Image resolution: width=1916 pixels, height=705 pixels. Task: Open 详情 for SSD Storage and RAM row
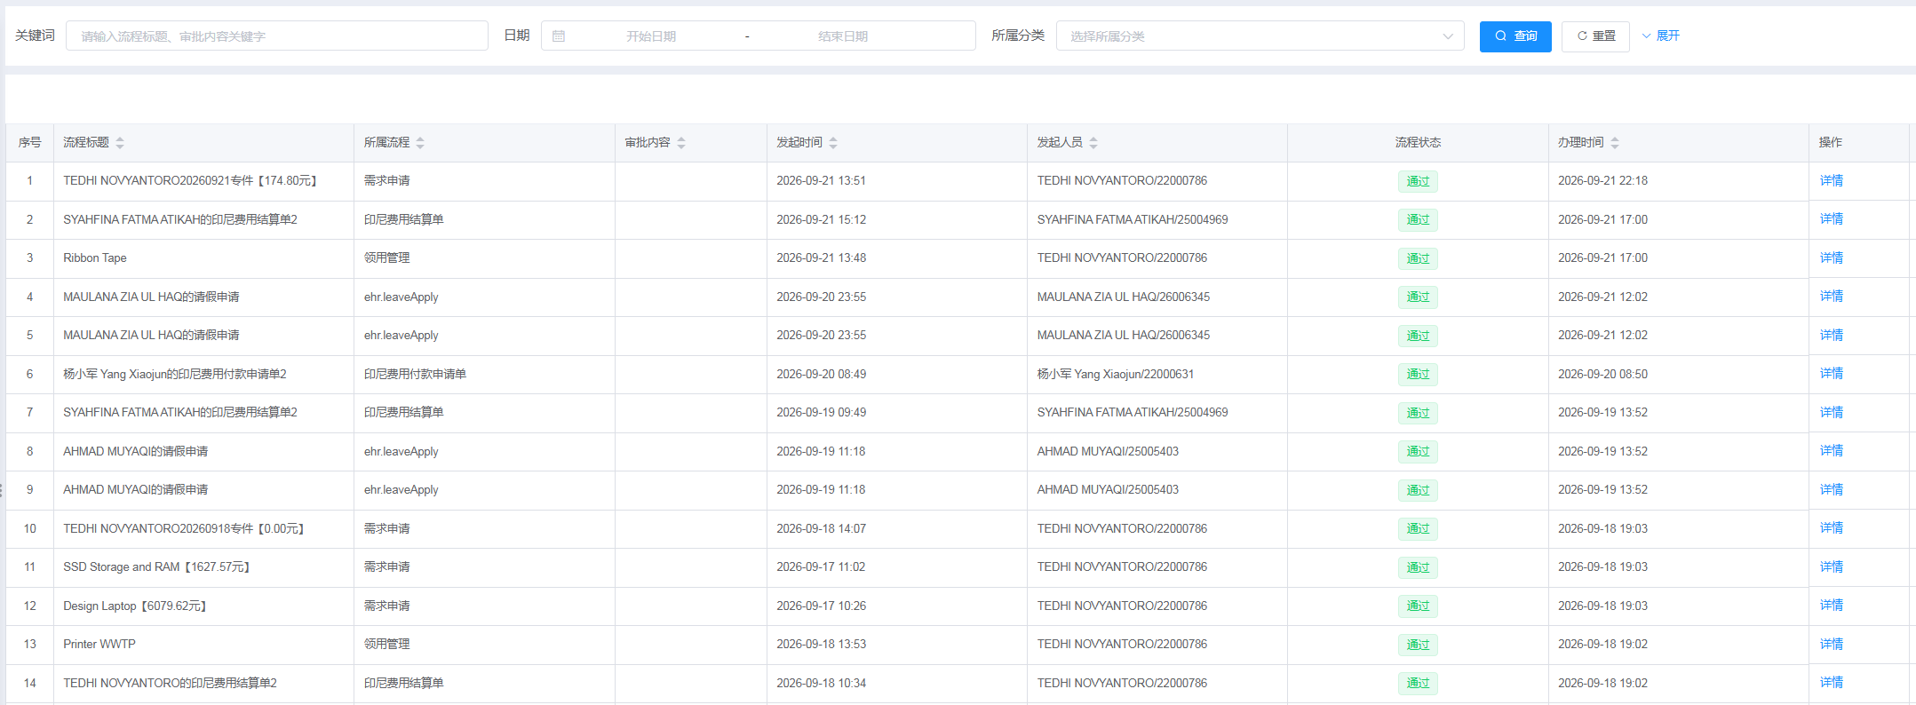[x=1832, y=567]
